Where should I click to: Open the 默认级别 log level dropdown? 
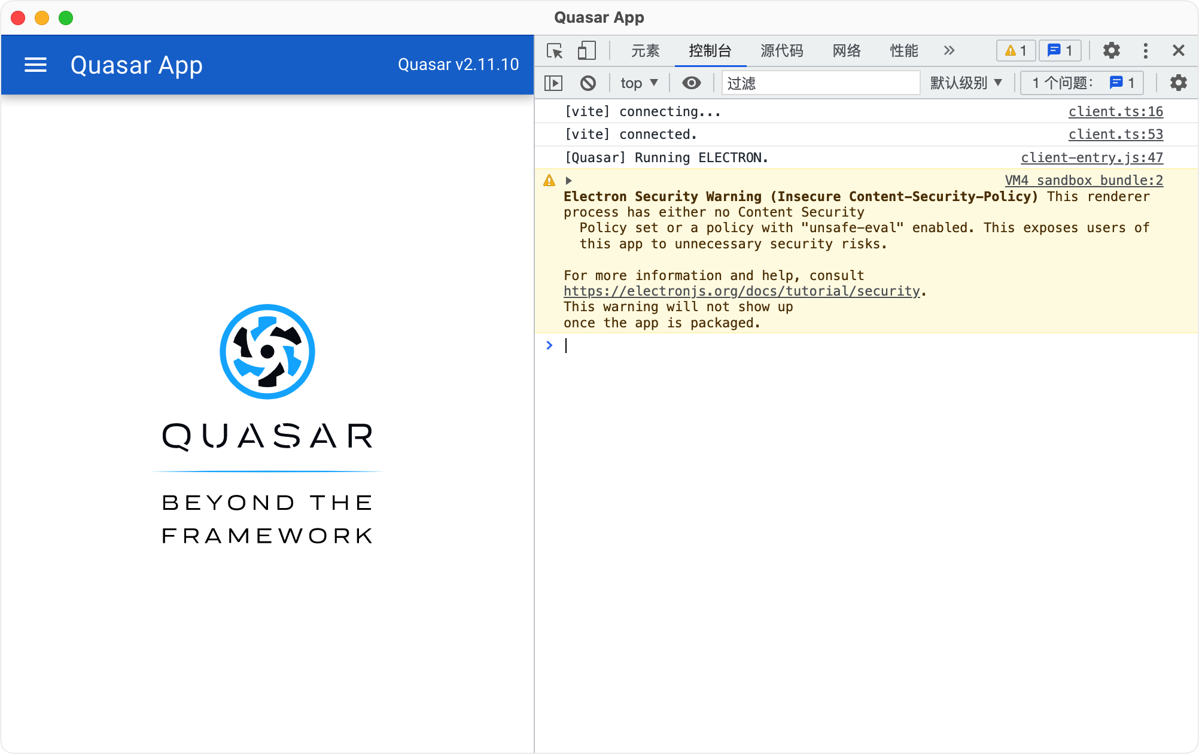pyautogui.click(x=966, y=83)
